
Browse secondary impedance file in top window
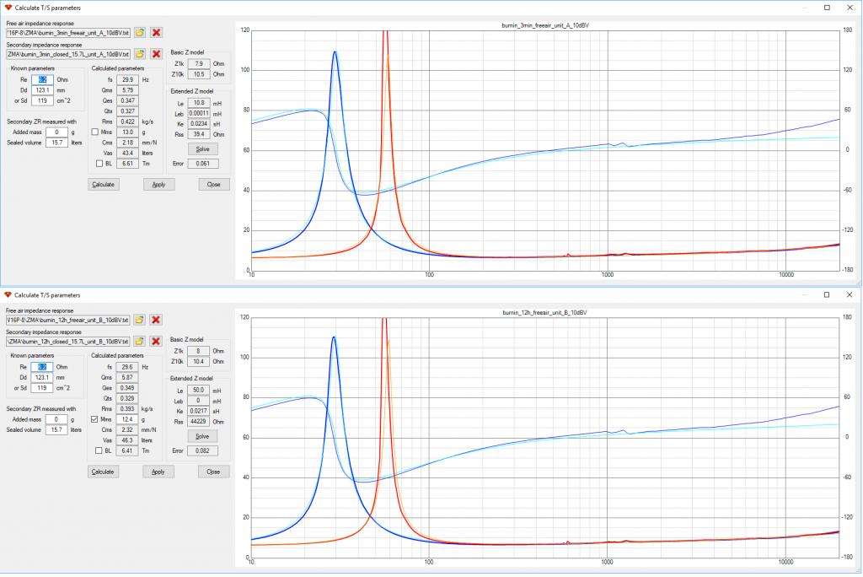(x=140, y=54)
